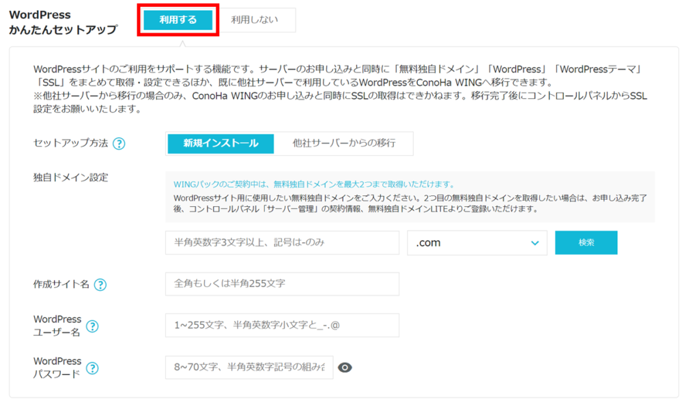Image resolution: width=699 pixels, height=409 pixels.
Task: Click the 独自ドメイン設定 label
Action: tap(70, 178)
